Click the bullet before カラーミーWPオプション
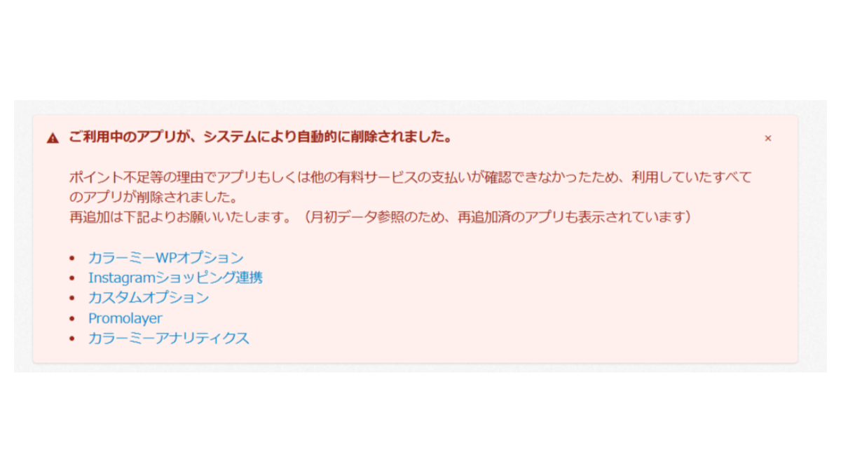Image resolution: width=841 pixels, height=473 pixels. tap(71, 258)
